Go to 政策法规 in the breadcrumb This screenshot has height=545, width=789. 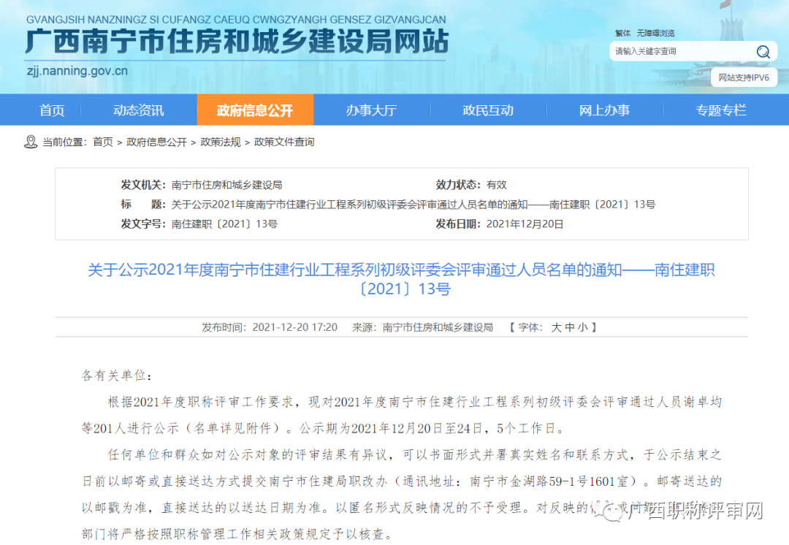pyautogui.click(x=221, y=142)
